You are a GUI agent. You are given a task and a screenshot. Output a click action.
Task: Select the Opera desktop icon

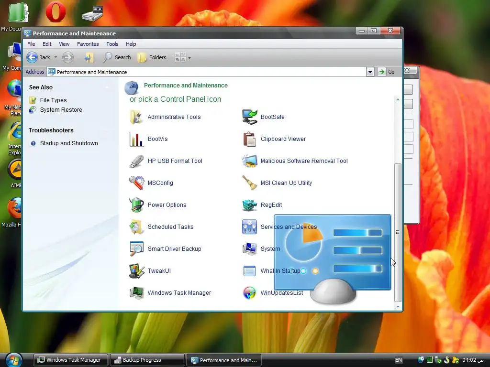56,12
